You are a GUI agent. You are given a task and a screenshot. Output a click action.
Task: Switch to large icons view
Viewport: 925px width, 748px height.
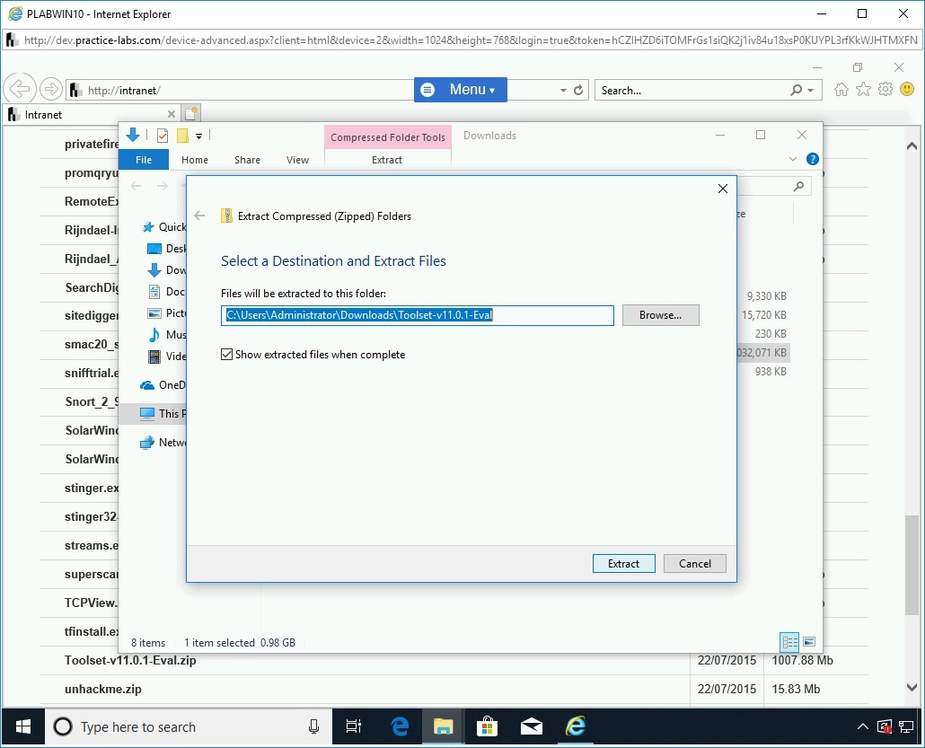(x=809, y=642)
